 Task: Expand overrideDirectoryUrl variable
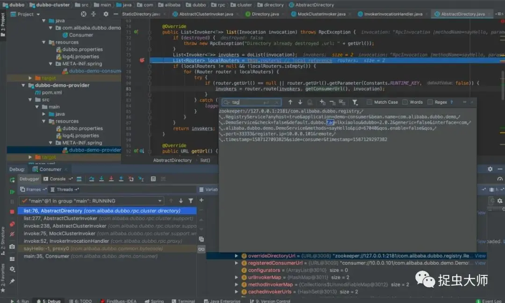237,256
